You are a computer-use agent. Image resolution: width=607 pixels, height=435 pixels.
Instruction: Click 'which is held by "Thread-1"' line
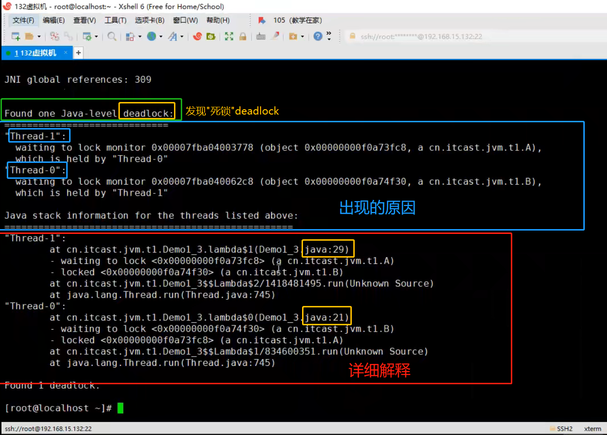point(92,193)
